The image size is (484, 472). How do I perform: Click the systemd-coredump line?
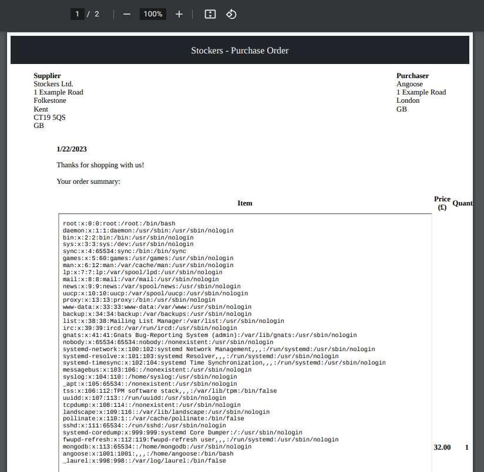[x=183, y=433]
